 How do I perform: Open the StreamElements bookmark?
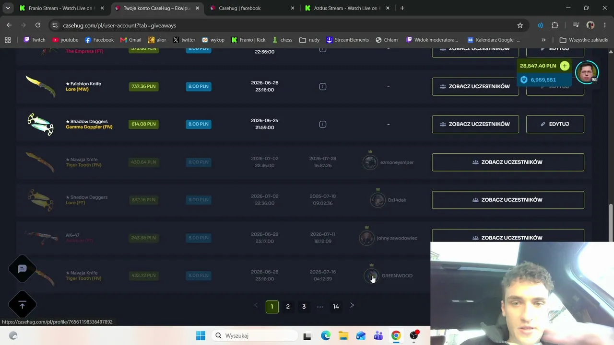347,40
